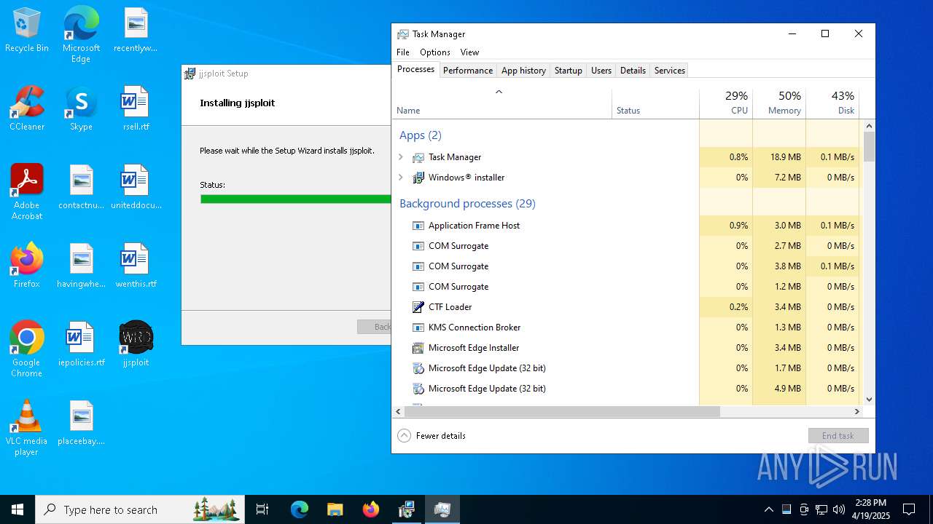
Task: Select Application Frame Host process row
Action: tap(627, 226)
